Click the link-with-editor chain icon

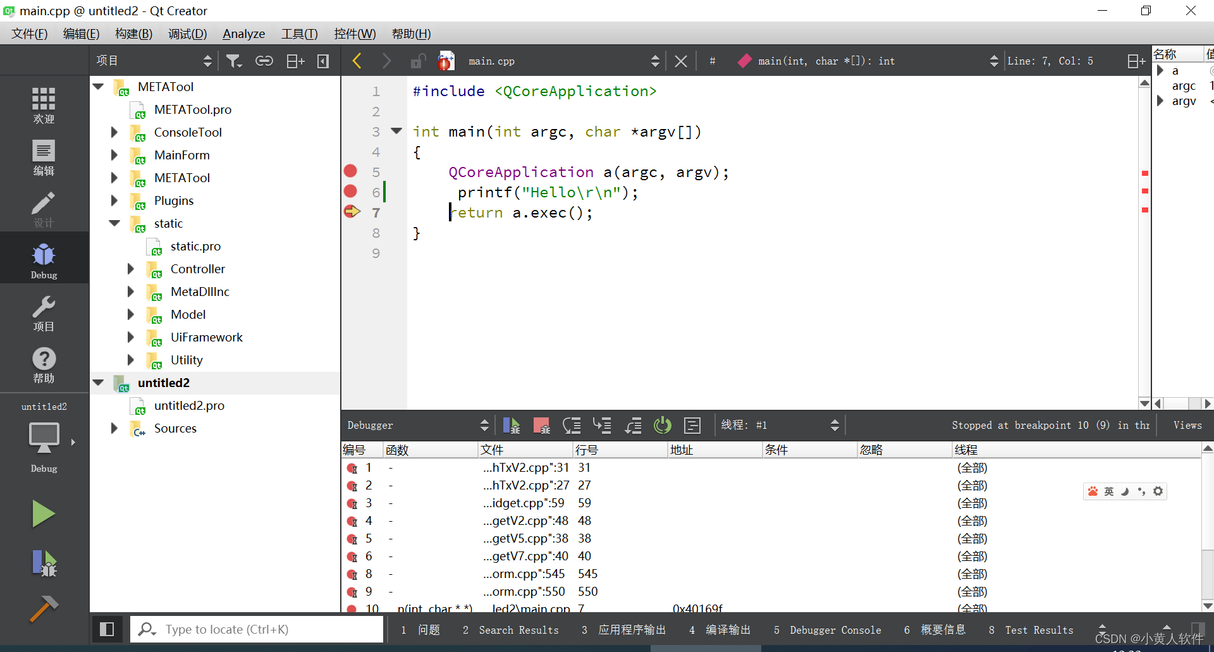(264, 60)
